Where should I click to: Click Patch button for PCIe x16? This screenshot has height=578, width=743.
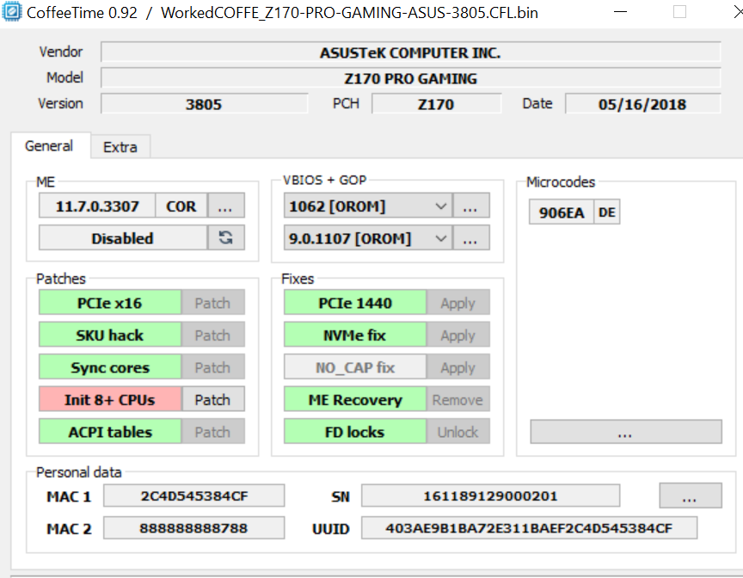coord(212,302)
